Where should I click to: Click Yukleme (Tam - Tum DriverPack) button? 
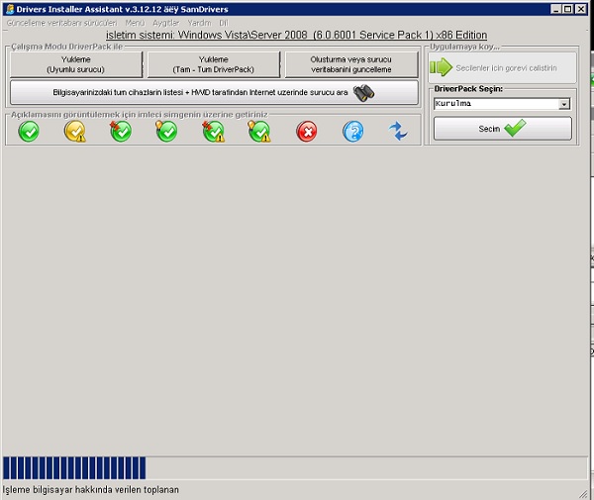point(214,64)
